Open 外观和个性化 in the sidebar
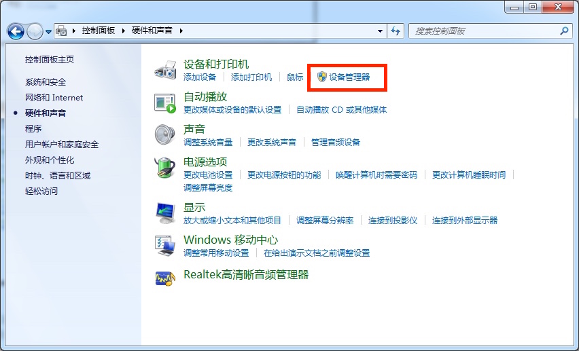 pyautogui.click(x=50, y=160)
